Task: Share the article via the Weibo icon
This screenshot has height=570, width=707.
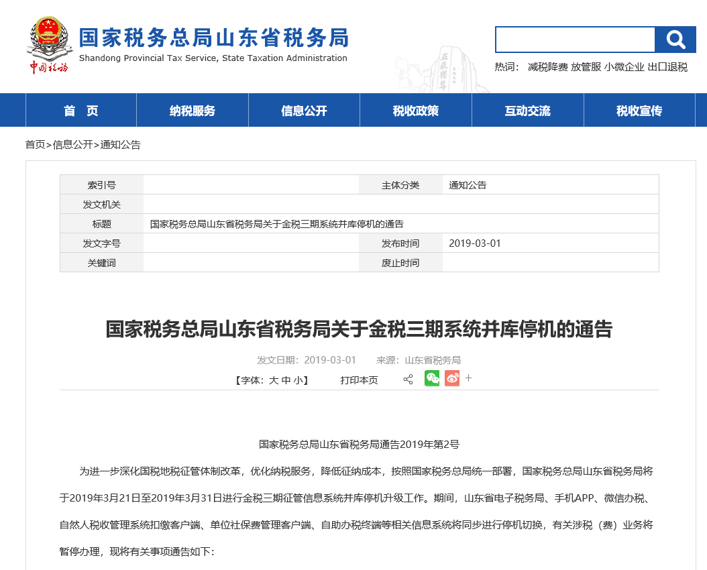Action: (x=452, y=378)
